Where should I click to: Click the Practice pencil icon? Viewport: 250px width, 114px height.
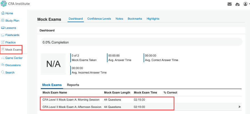click(3, 42)
